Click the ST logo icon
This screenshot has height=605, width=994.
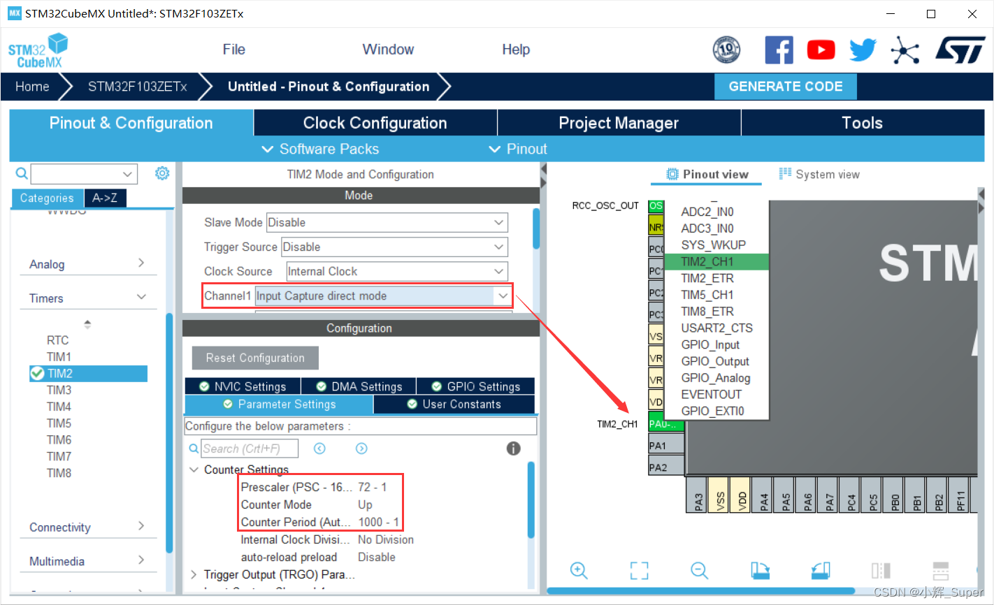(x=960, y=50)
